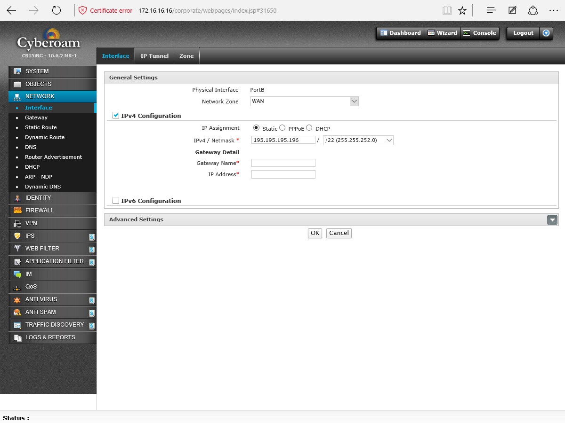This screenshot has width=565, height=423.
Task: Open the Console button
Action: coord(479,33)
